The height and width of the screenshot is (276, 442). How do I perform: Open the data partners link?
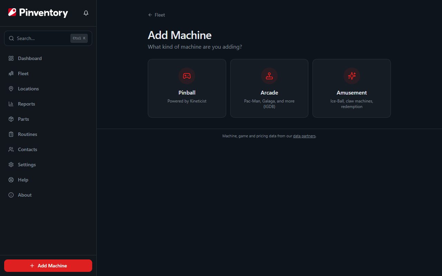click(304, 136)
